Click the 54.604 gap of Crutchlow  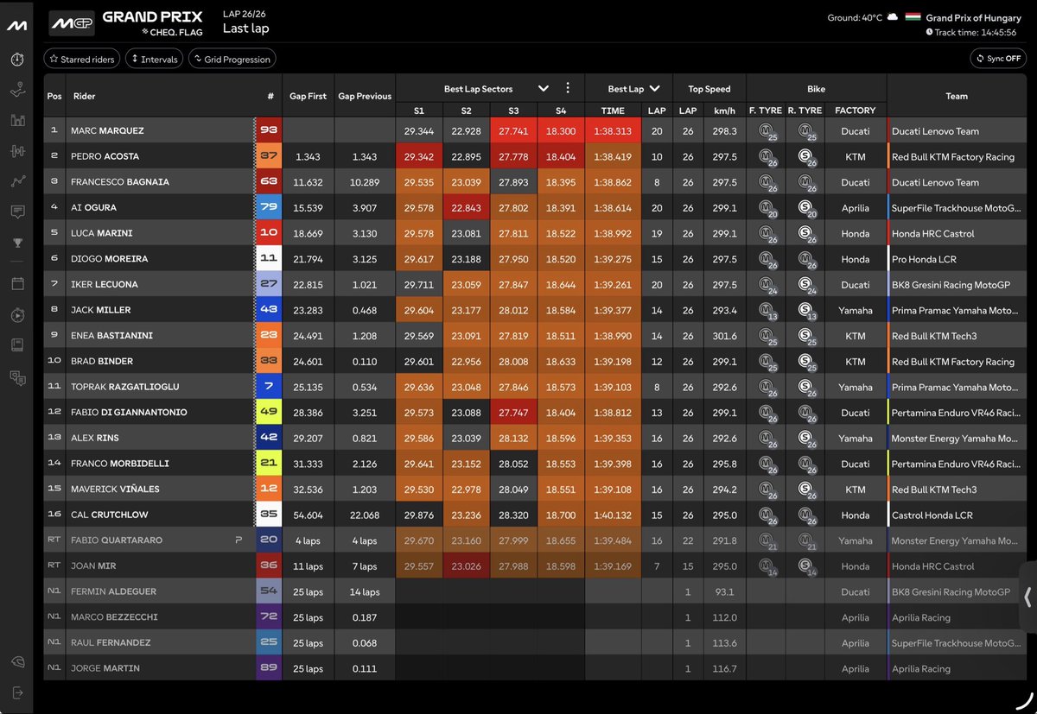pos(309,515)
